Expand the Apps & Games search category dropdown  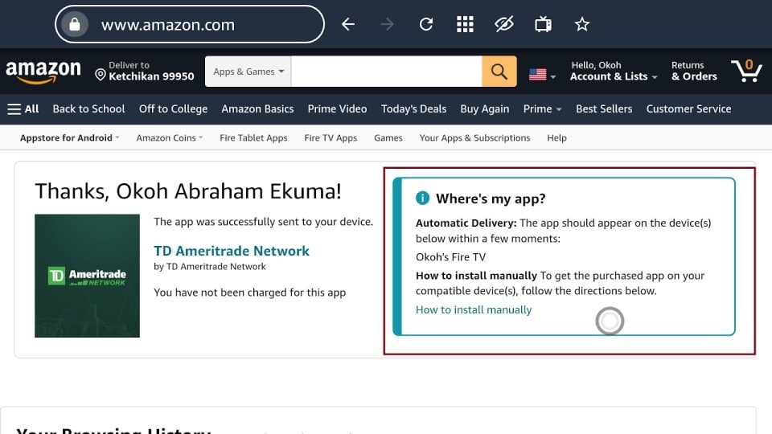[248, 72]
